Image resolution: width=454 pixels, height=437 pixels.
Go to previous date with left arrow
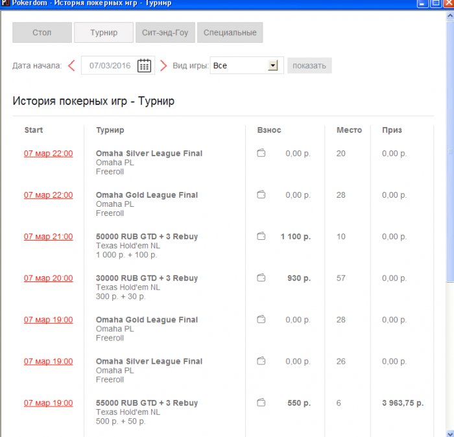coord(71,65)
